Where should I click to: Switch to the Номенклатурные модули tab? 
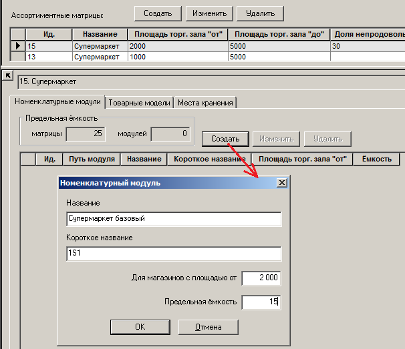57,101
